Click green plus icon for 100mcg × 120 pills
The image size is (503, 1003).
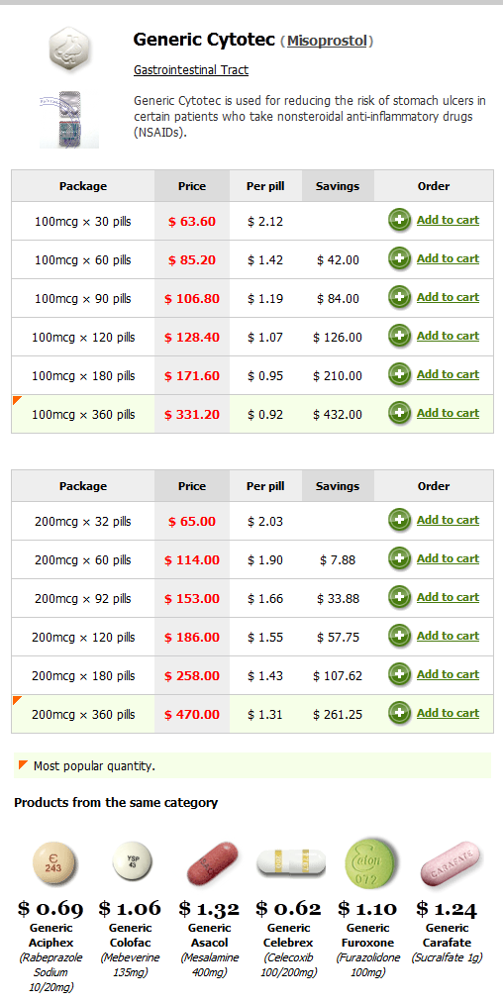(399, 337)
